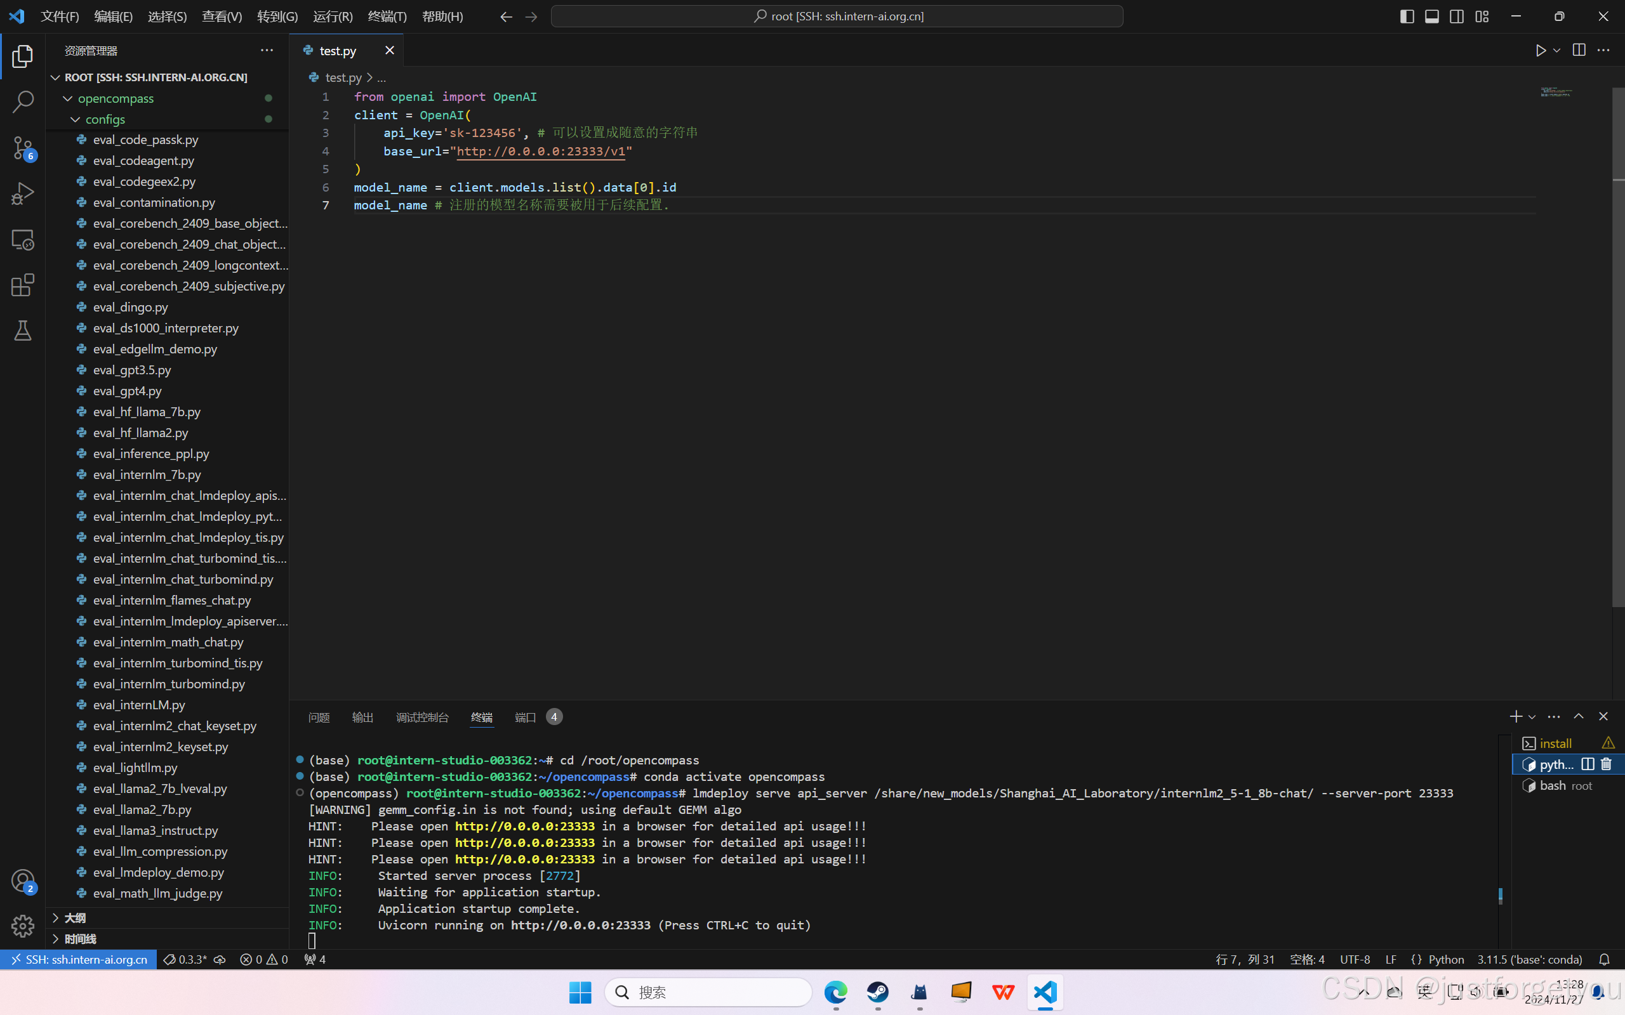This screenshot has height=1015, width=1625.
Task: Run the Python file with play button
Action: [x=1541, y=50]
